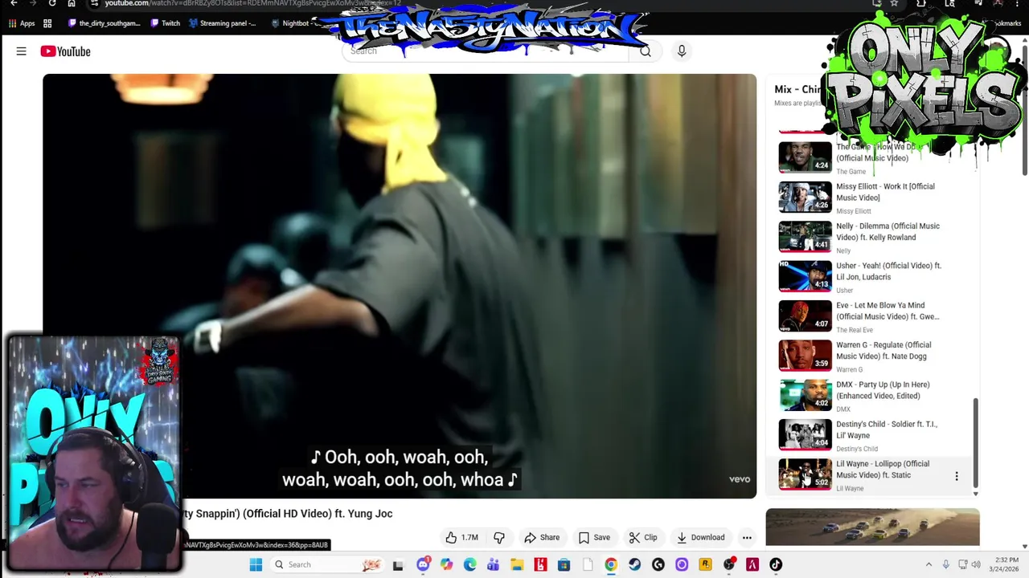Viewport: 1029px width, 578px height.
Task: Open Steam from the taskbar
Action: [x=634, y=564]
